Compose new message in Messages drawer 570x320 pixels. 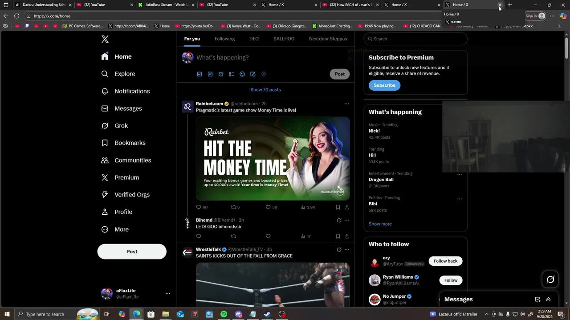[537, 300]
